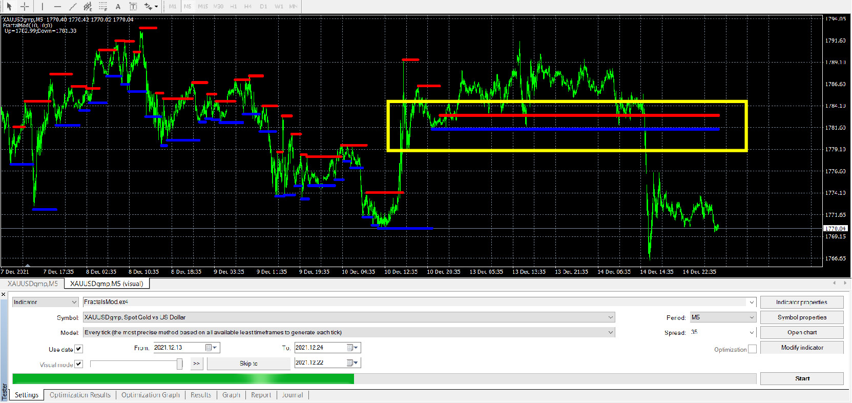Switch chart to M30 timeframe
Screen dimensions: 852x403
218,7
